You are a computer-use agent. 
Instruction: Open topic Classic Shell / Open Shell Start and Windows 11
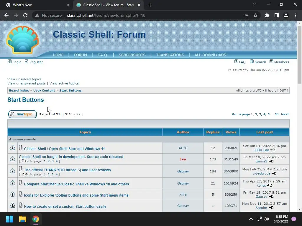[64, 149]
